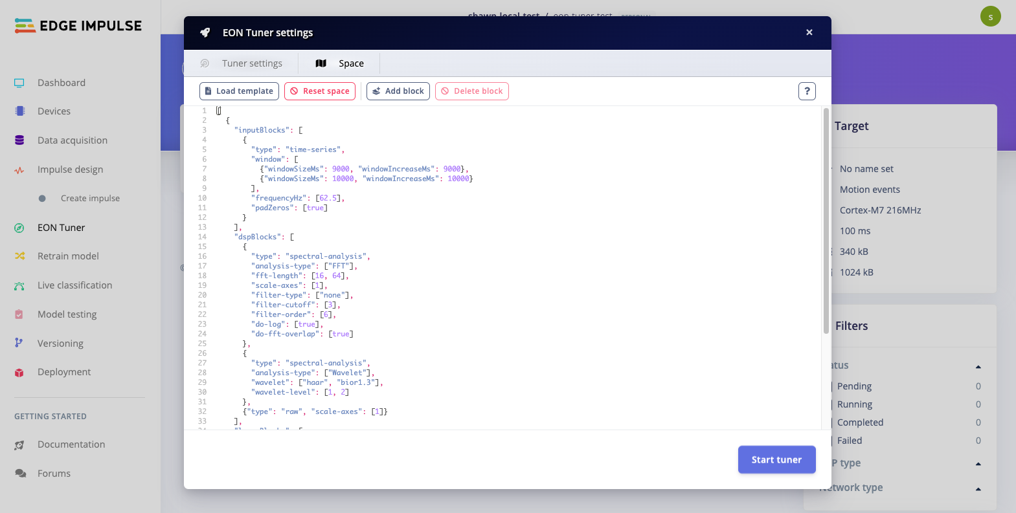Collapse the Network type filter section

pyautogui.click(x=978, y=488)
